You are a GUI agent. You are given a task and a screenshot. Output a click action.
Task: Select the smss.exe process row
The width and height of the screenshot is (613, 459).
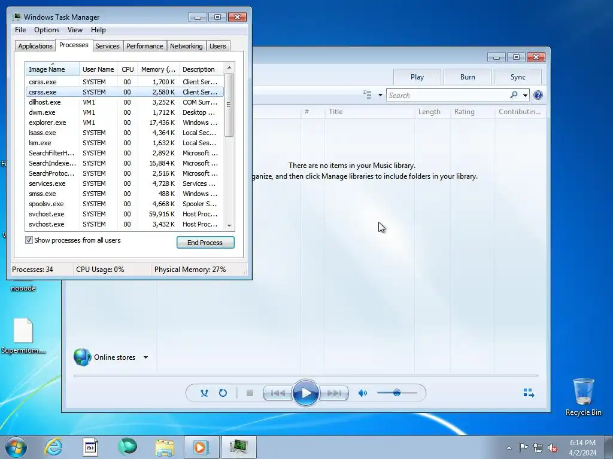(125, 194)
